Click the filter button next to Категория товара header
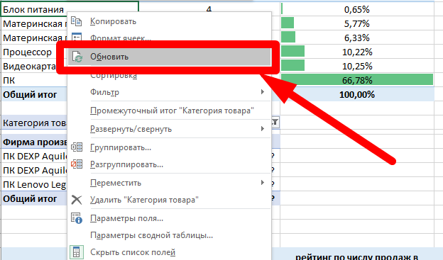Image resolution: width=443 pixels, height=260 pixels. tap(275, 123)
